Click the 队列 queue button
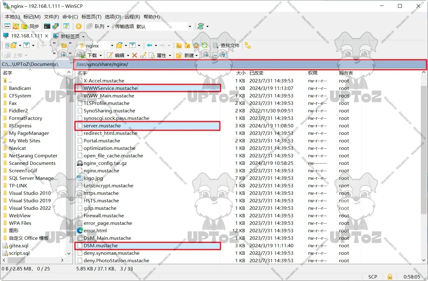Screen dimensions: 428x281 [x=96, y=27]
